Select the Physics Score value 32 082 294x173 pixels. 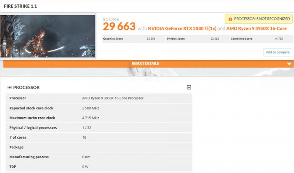pos(215,39)
